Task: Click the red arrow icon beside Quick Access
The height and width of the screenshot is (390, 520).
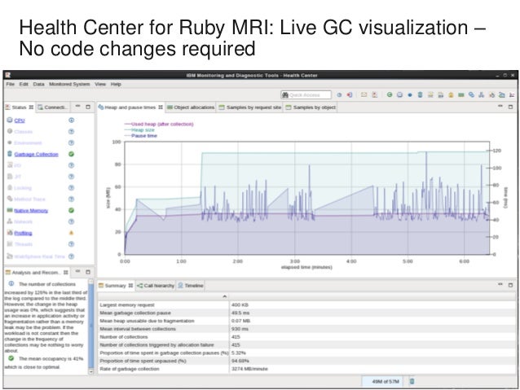Action: click(350, 94)
